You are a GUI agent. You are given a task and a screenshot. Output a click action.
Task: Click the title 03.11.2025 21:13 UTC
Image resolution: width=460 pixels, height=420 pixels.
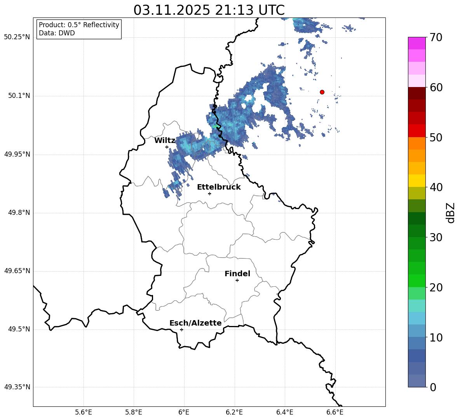[209, 10]
